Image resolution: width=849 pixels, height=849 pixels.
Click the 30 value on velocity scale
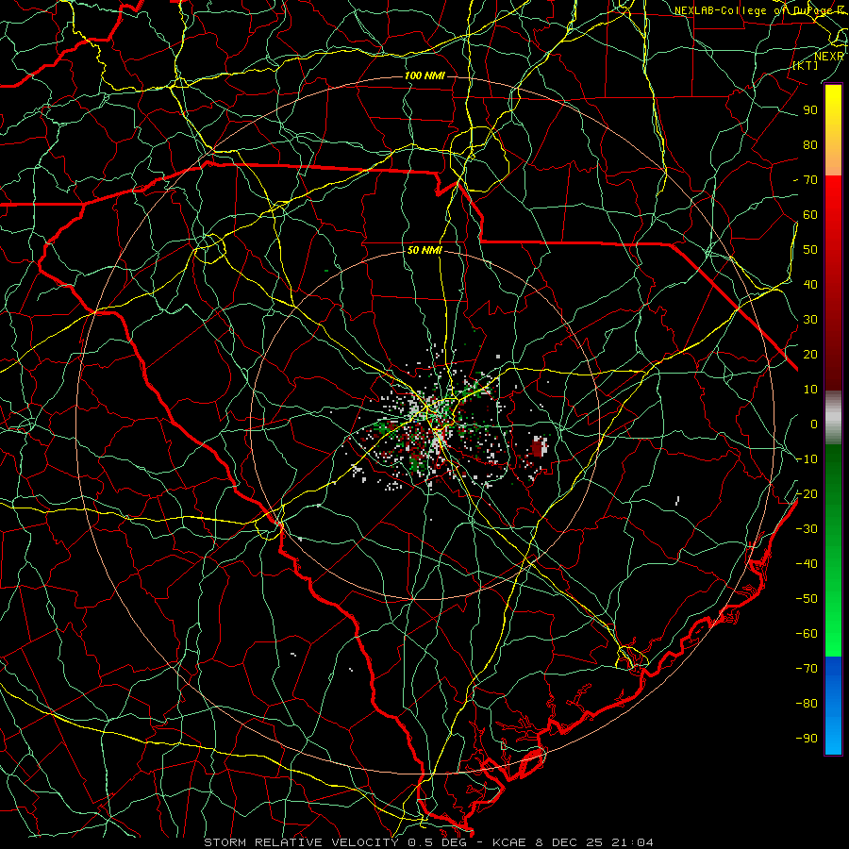[x=810, y=320]
